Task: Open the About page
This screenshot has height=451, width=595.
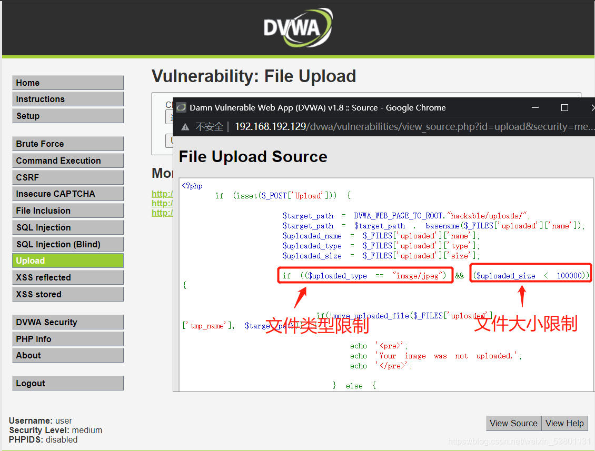Action: [68, 355]
